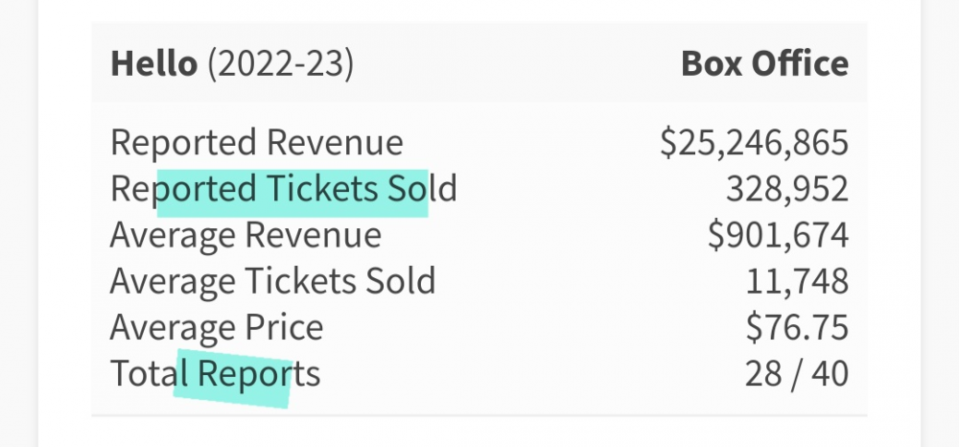
Task: Click the Average Tickets Sold label
Action: tap(272, 281)
